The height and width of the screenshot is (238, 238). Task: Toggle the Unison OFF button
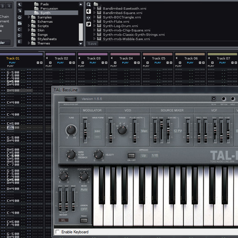(x=84, y=209)
